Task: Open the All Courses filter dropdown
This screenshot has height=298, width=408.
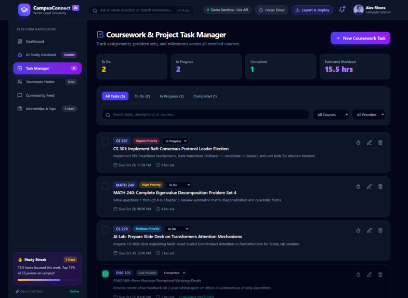Action: 331,114
